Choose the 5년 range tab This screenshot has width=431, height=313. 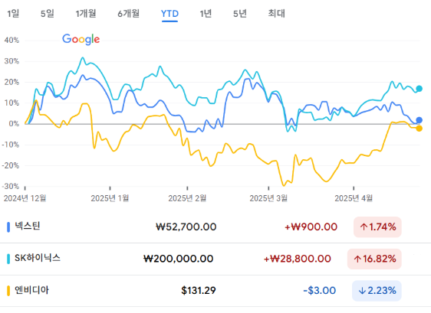[x=240, y=14]
